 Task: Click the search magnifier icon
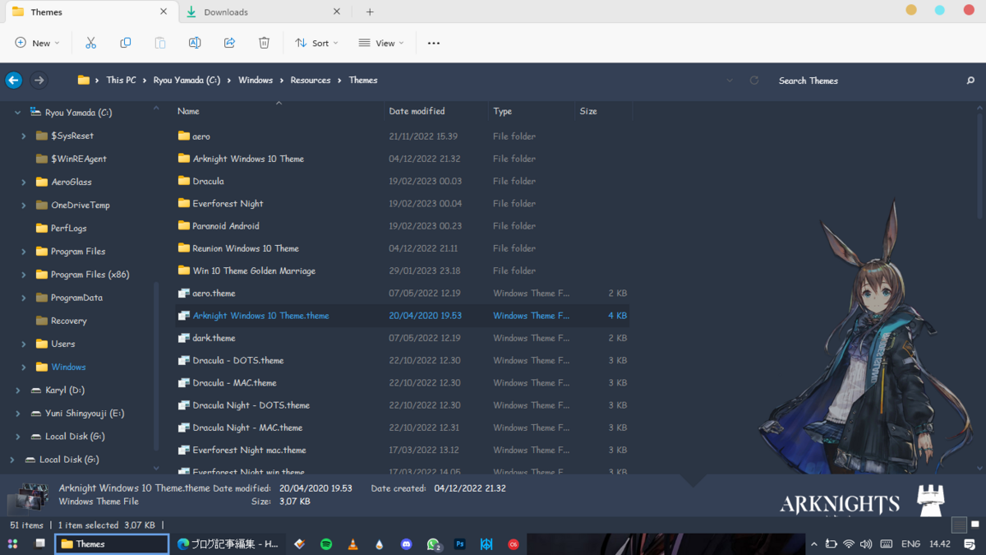coord(970,81)
